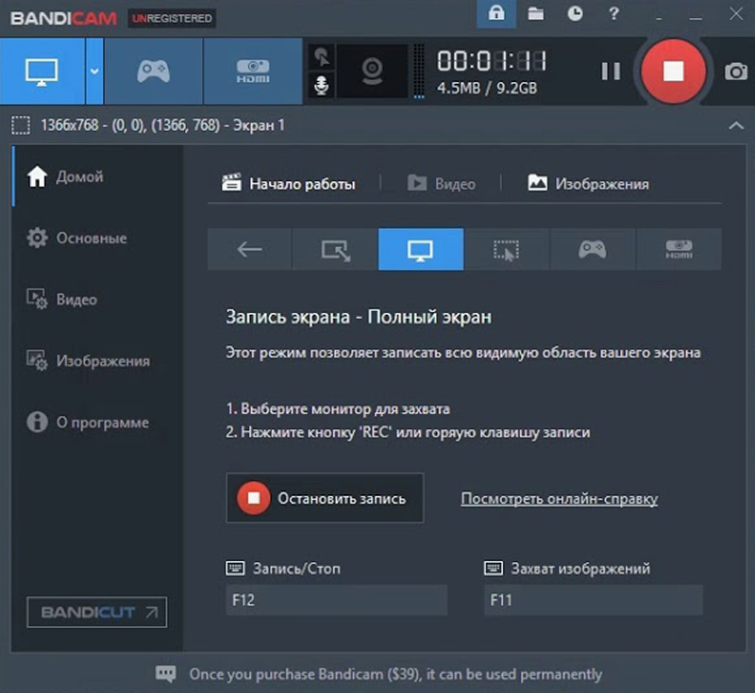Screen dimensions: 755x693
Task: Click the Остановить запись button
Action: coord(325,498)
